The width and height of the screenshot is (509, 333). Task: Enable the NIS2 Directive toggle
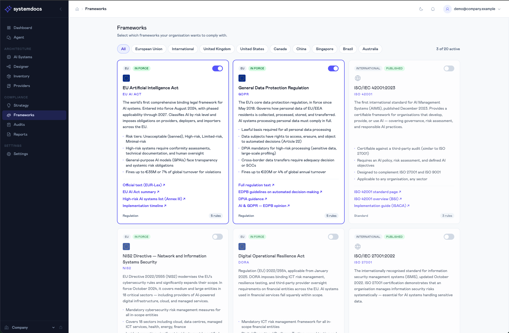pyautogui.click(x=218, y=237)
